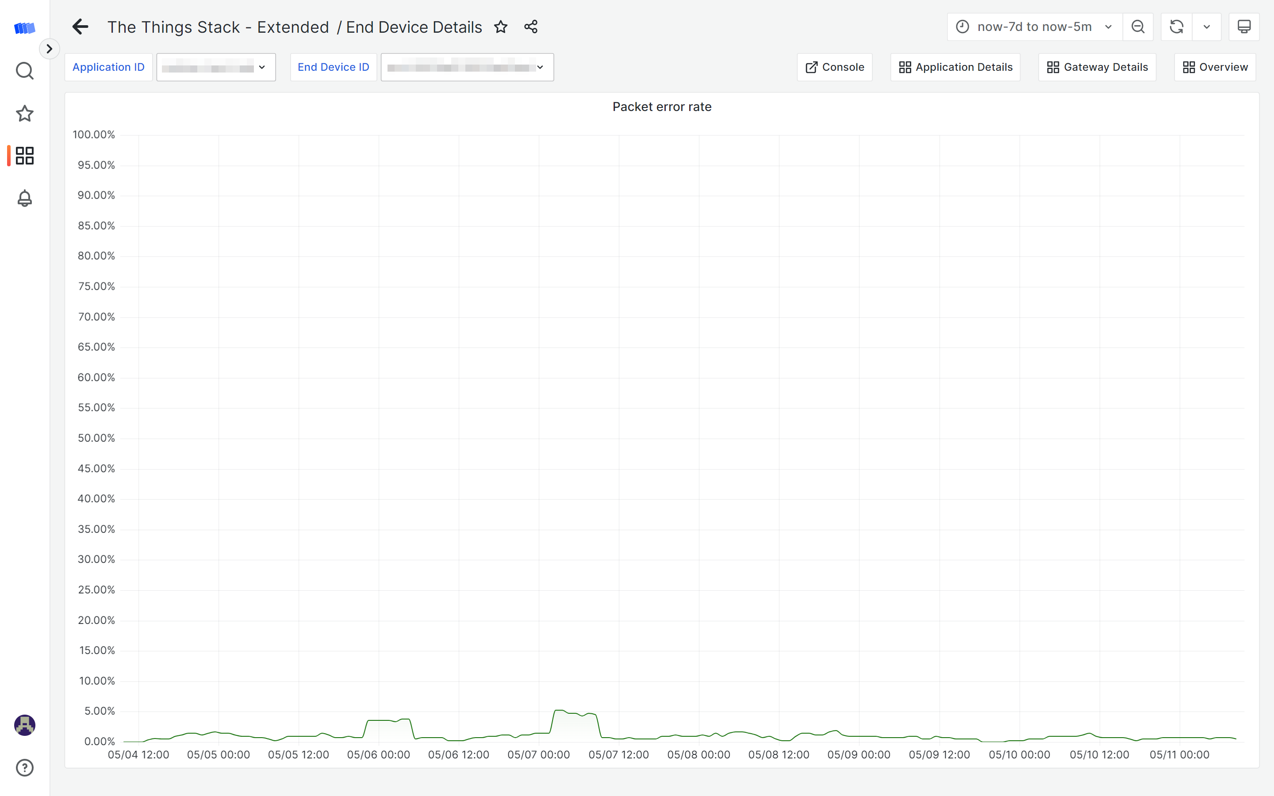1274x796 pixels.
Task: Open the user profile avatar
Action: (24, 725)
